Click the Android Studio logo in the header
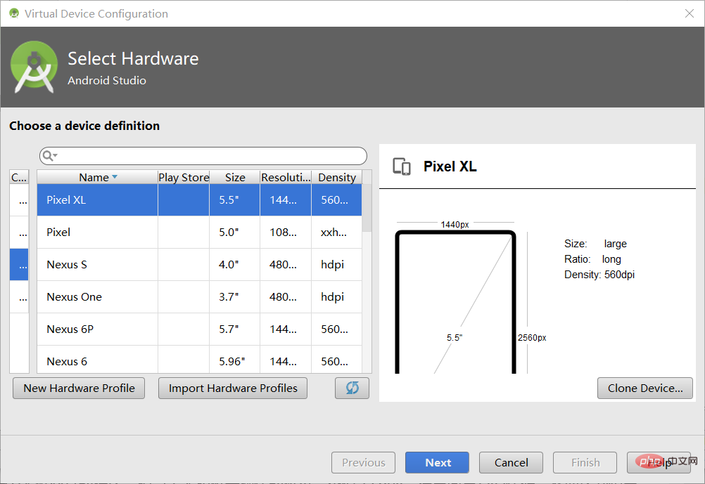Screen dimensions: 705x484 click(x=34, y=67)
